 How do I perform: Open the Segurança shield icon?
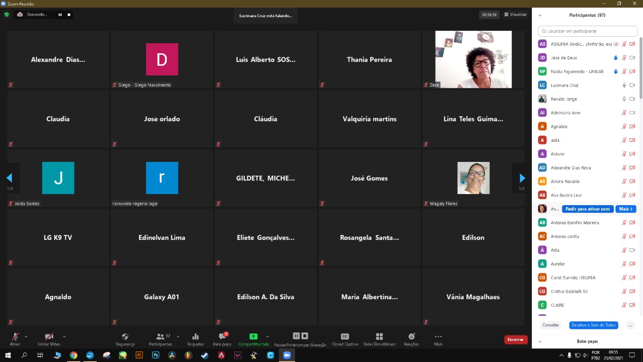(x=125, y=336)
